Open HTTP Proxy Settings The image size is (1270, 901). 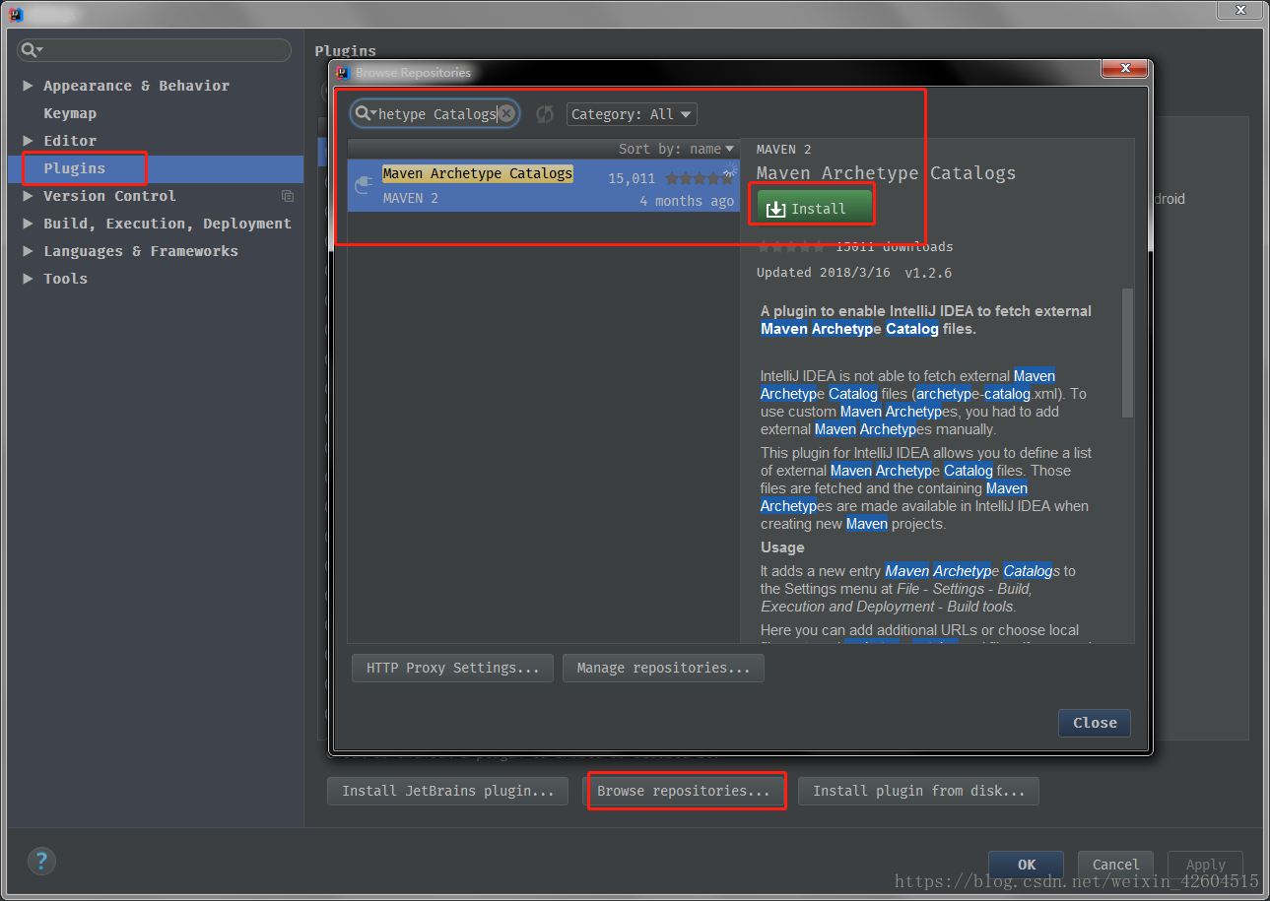coord(452,668)
